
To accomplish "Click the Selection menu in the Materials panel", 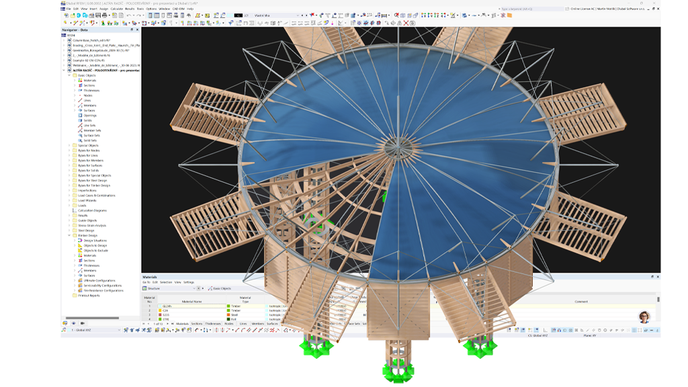I will (x=167, y=282).
